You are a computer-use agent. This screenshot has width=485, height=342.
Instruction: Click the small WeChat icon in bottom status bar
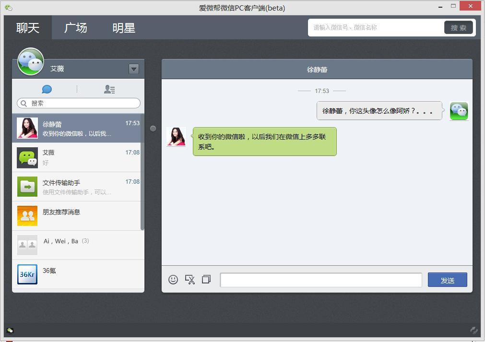(x=10, y=330)
